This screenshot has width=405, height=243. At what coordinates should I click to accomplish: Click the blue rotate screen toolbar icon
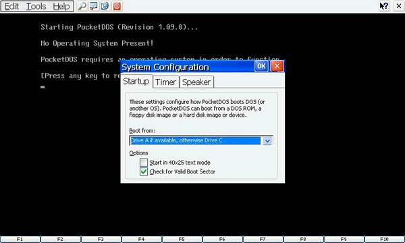pos(105,6)
